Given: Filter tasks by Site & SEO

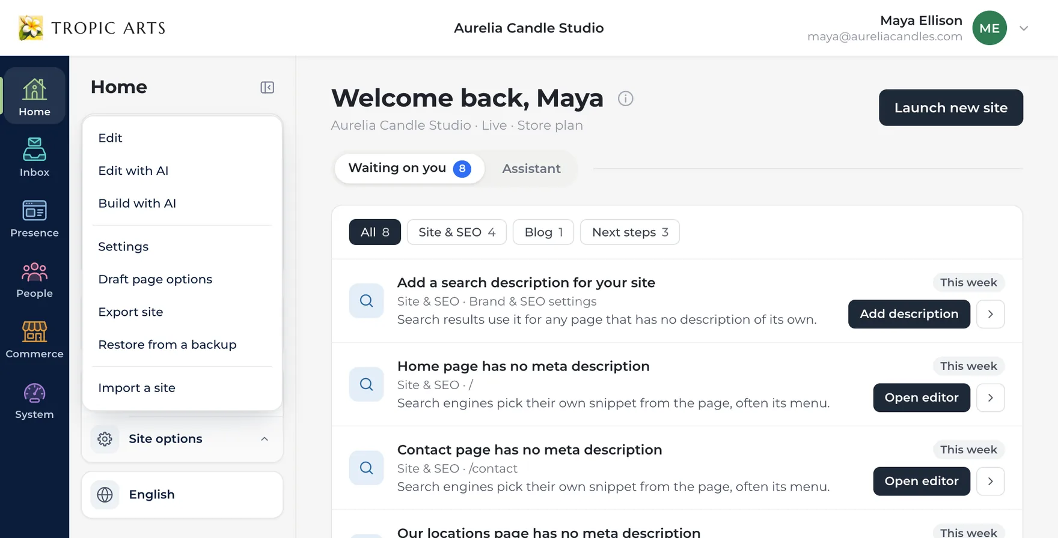Looking at the screenshot, I should point(457,232).
